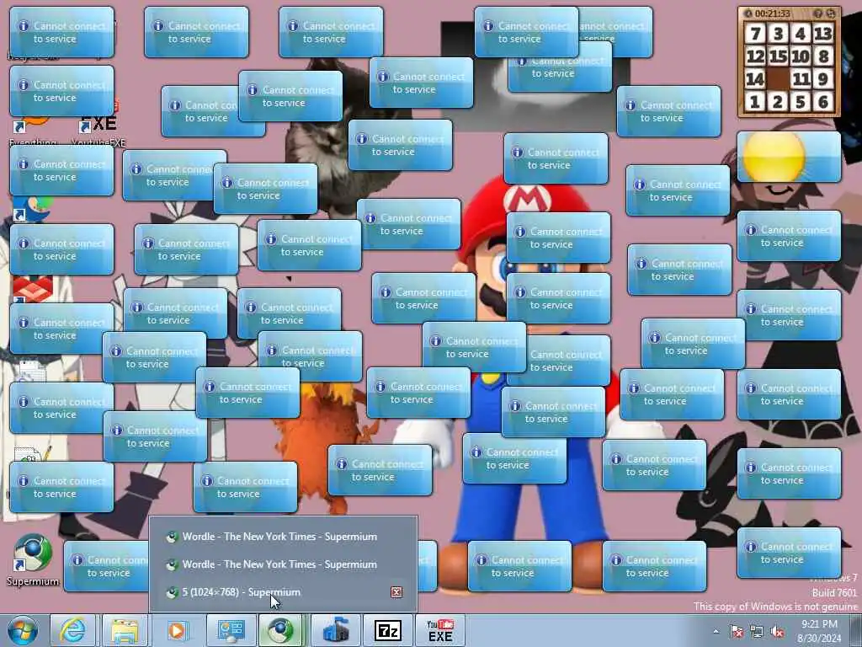862x647 pixels.
Task: Click the Show desktop button strip
Action: pyautogui.click(x=856, y=630)
